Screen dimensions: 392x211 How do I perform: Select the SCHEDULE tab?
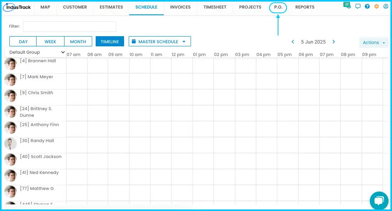point(146,7)
